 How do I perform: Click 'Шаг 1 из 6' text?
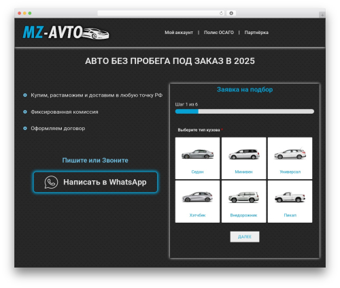point(186,104)
